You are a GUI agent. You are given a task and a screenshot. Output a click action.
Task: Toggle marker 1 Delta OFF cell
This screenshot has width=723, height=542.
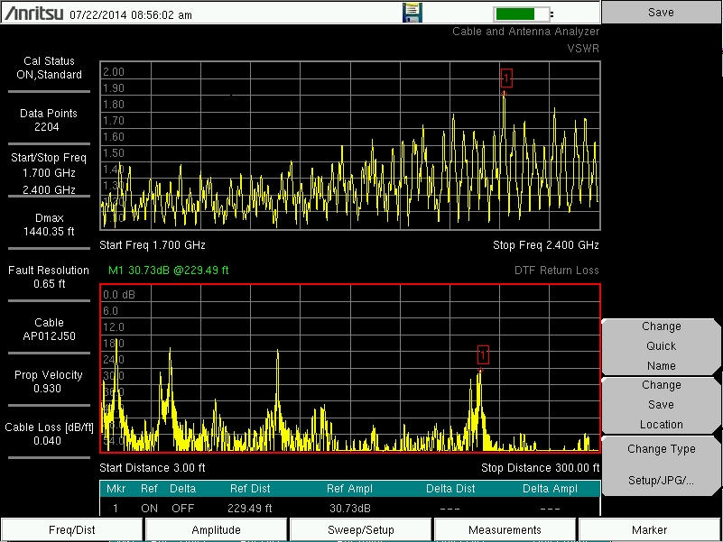click(x=182, y=509)
